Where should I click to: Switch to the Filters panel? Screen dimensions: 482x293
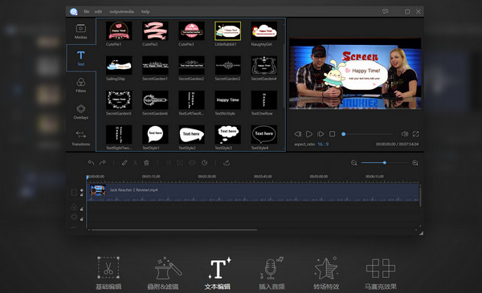click(81, 85)
